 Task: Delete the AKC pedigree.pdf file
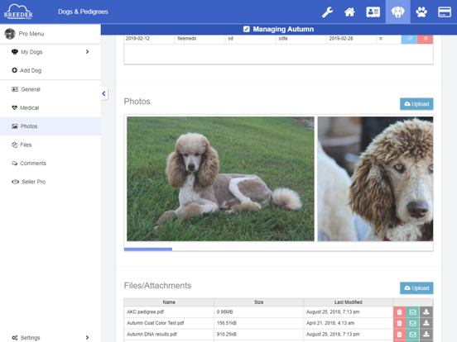tap(400, 312)
